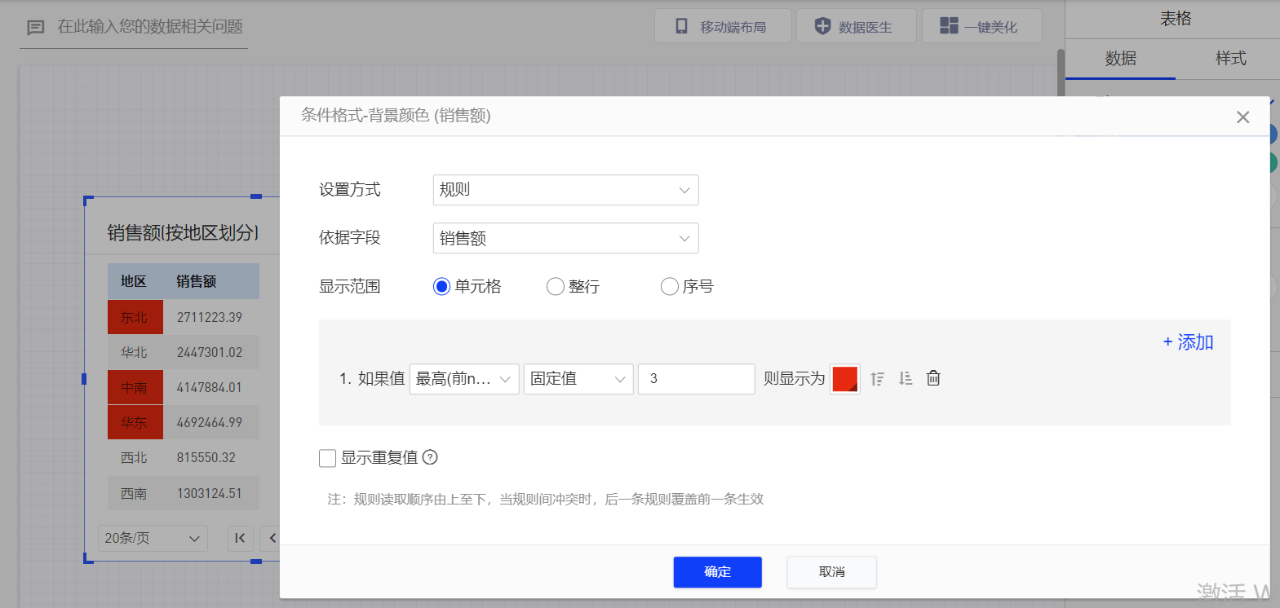Choose 序号 radio option

coord(670,286)
